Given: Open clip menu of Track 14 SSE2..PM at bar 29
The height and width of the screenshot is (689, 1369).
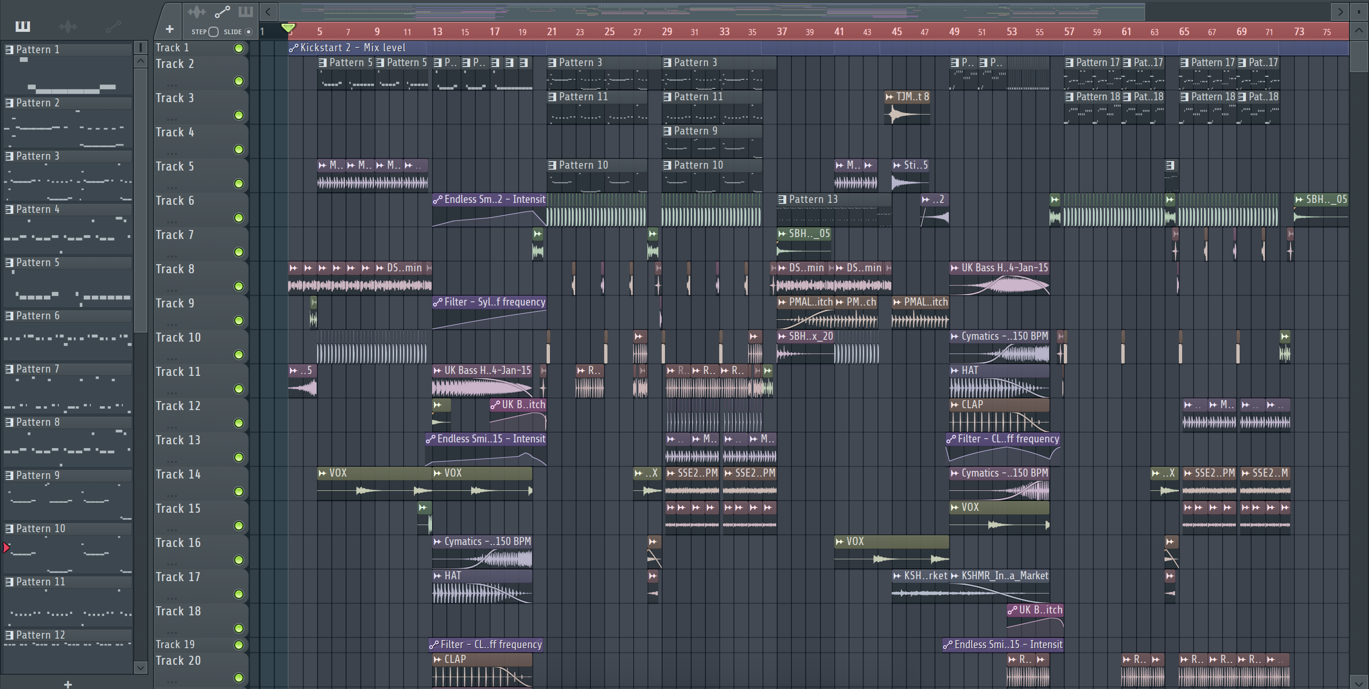Looking at the screenshot, I should click(x=671, y=473).
